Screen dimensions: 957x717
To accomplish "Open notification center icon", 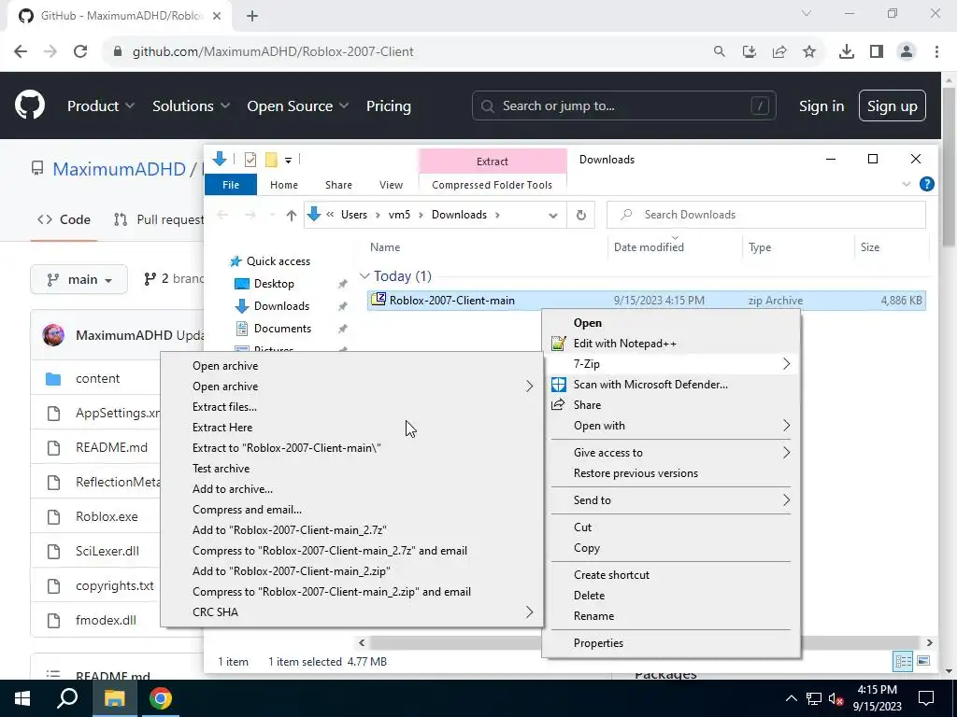I will pyautogui.click(x=926, y=698).
